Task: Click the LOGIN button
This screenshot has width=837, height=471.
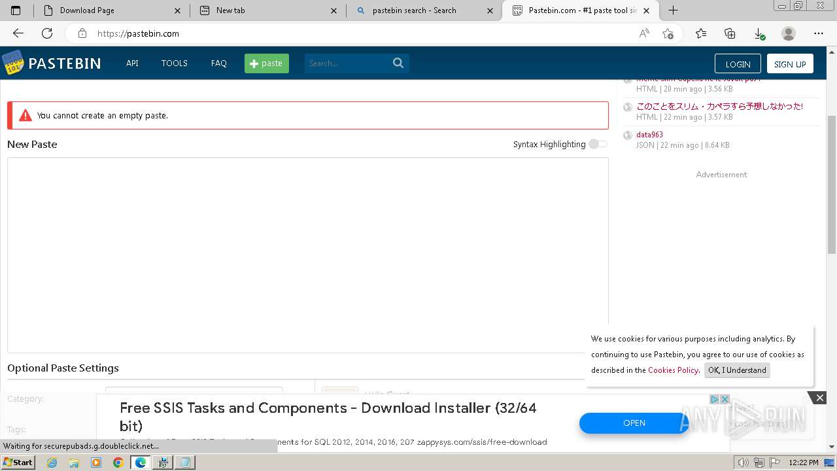Action: tap(738, 63)
